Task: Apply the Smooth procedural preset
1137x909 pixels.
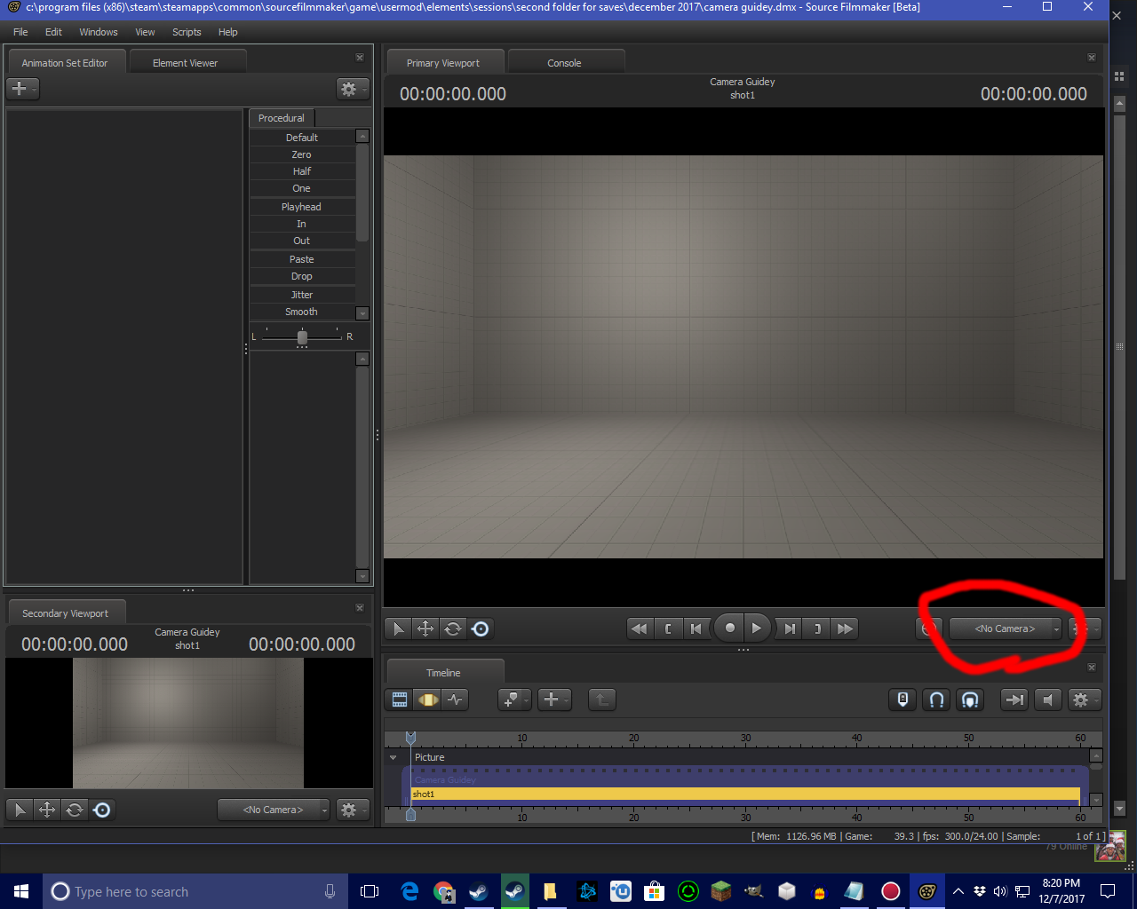Action: coord(302,312)
